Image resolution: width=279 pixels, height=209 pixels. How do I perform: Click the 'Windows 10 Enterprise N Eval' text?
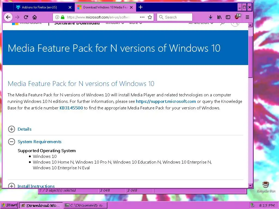click(x=61, y=168)
